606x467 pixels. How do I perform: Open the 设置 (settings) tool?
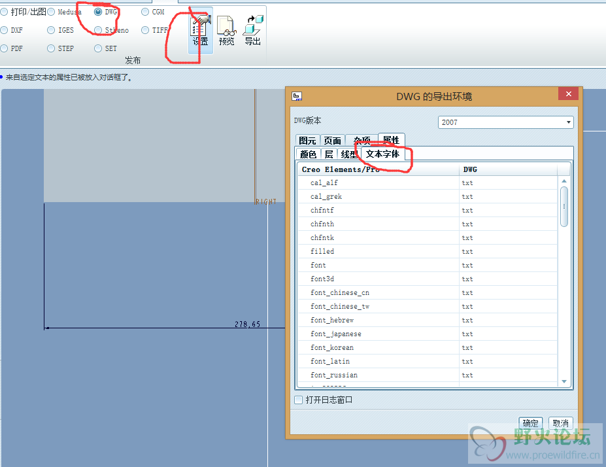click(201, 30)
